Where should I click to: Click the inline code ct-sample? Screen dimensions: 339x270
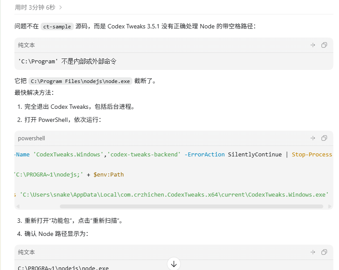point(57,27)
